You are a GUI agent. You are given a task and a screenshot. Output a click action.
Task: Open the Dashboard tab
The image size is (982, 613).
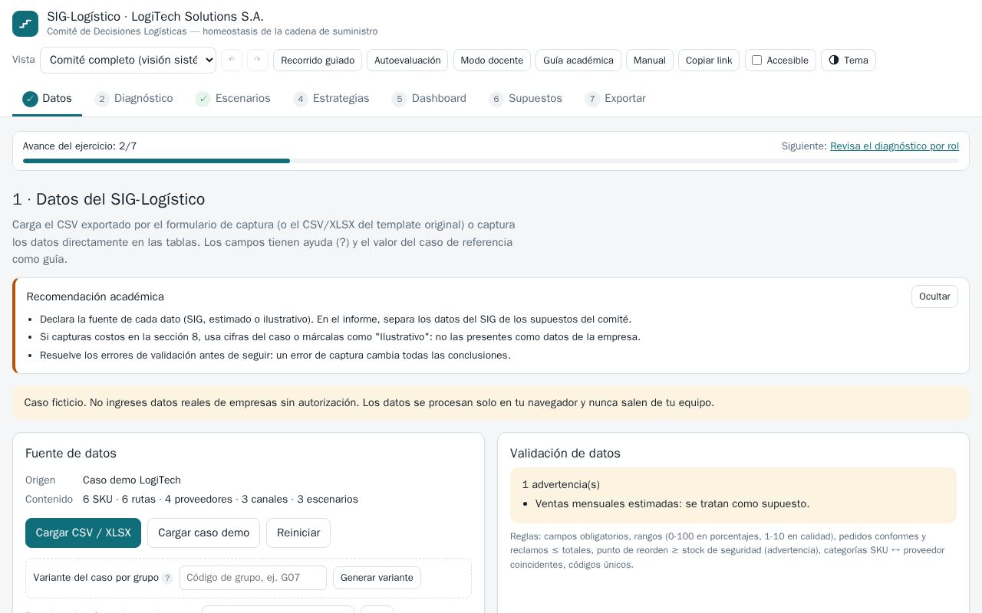click(x=429, y=99)
